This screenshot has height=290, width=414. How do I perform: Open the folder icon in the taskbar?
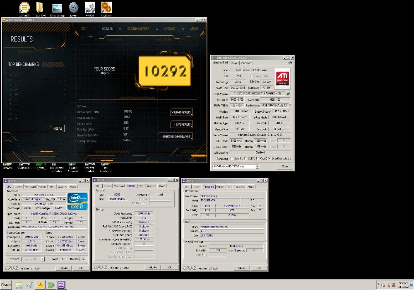coord(19,285)
